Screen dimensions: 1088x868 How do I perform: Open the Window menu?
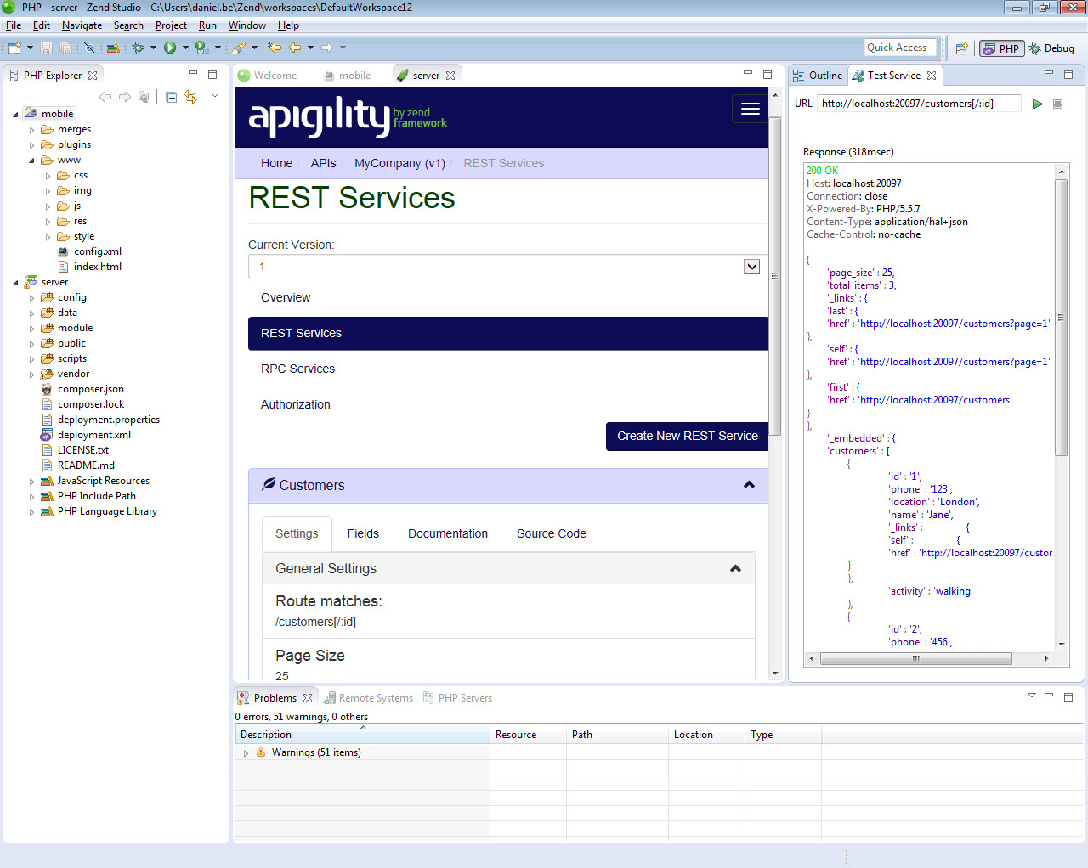coord(247,25)
